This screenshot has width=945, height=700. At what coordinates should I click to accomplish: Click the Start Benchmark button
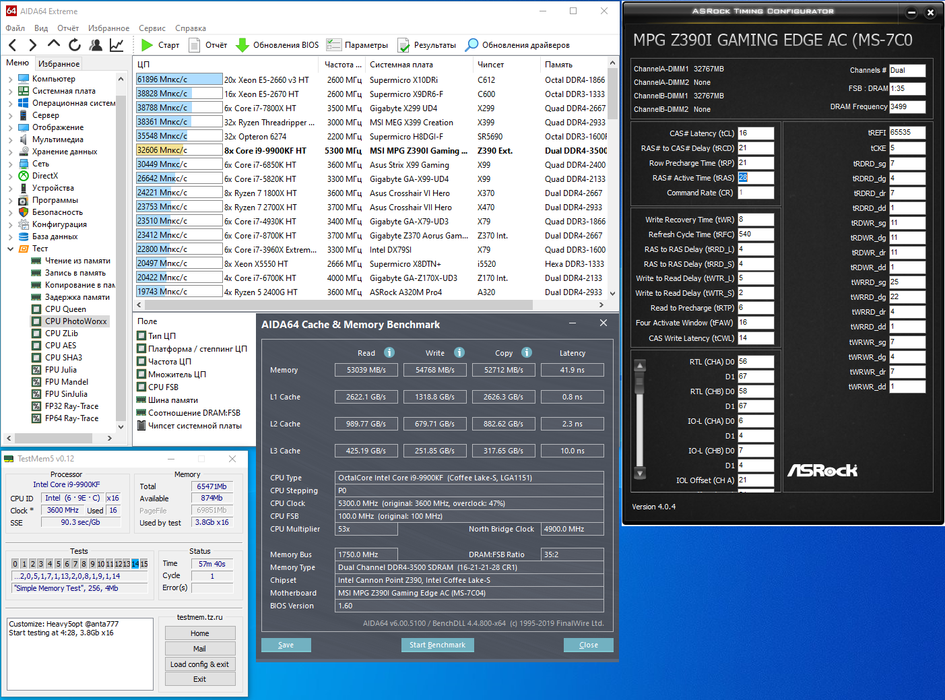pos(438,645)
